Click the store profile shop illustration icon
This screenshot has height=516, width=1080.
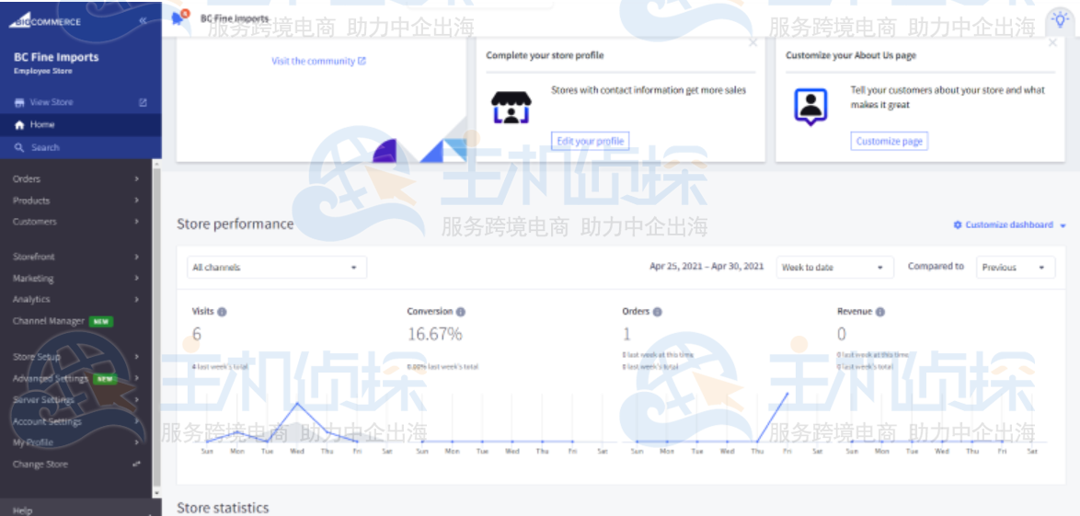point(511,108)
